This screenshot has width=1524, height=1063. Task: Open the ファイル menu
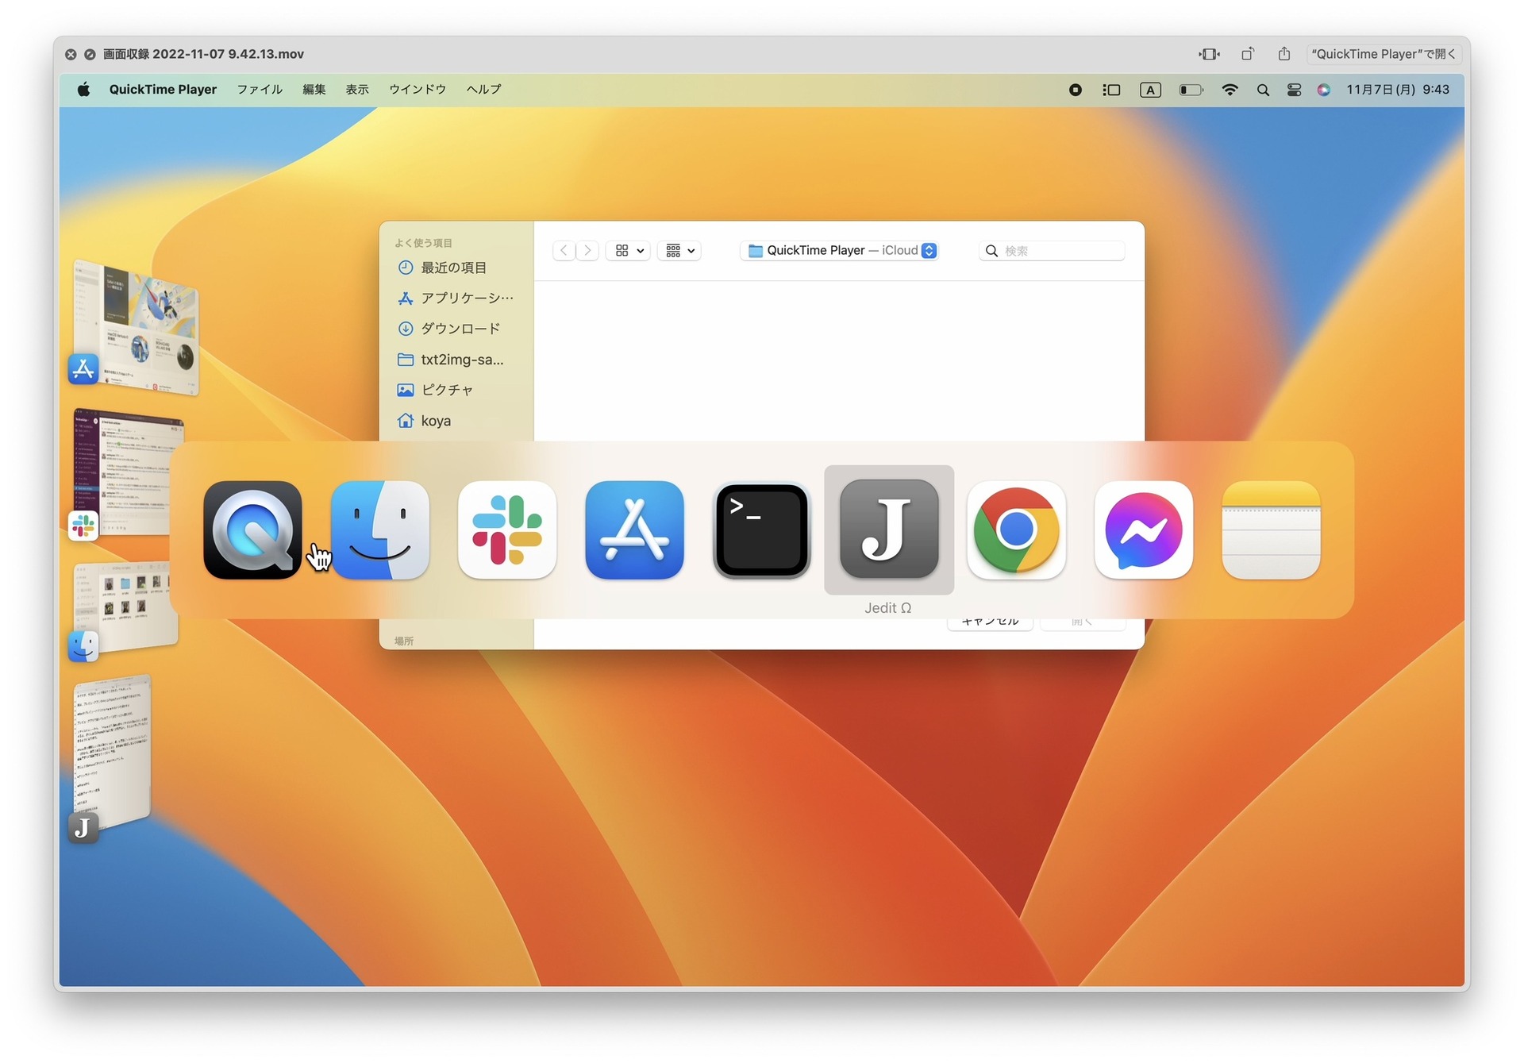259,90
